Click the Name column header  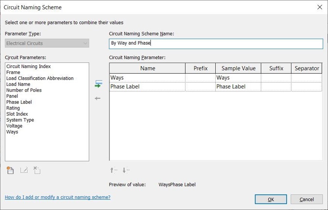coord(147,68)
